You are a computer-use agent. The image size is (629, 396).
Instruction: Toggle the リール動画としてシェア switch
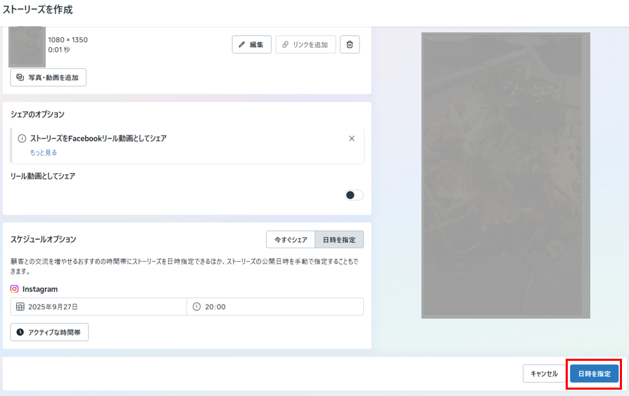pyautogui.click(x=354, y=195)
